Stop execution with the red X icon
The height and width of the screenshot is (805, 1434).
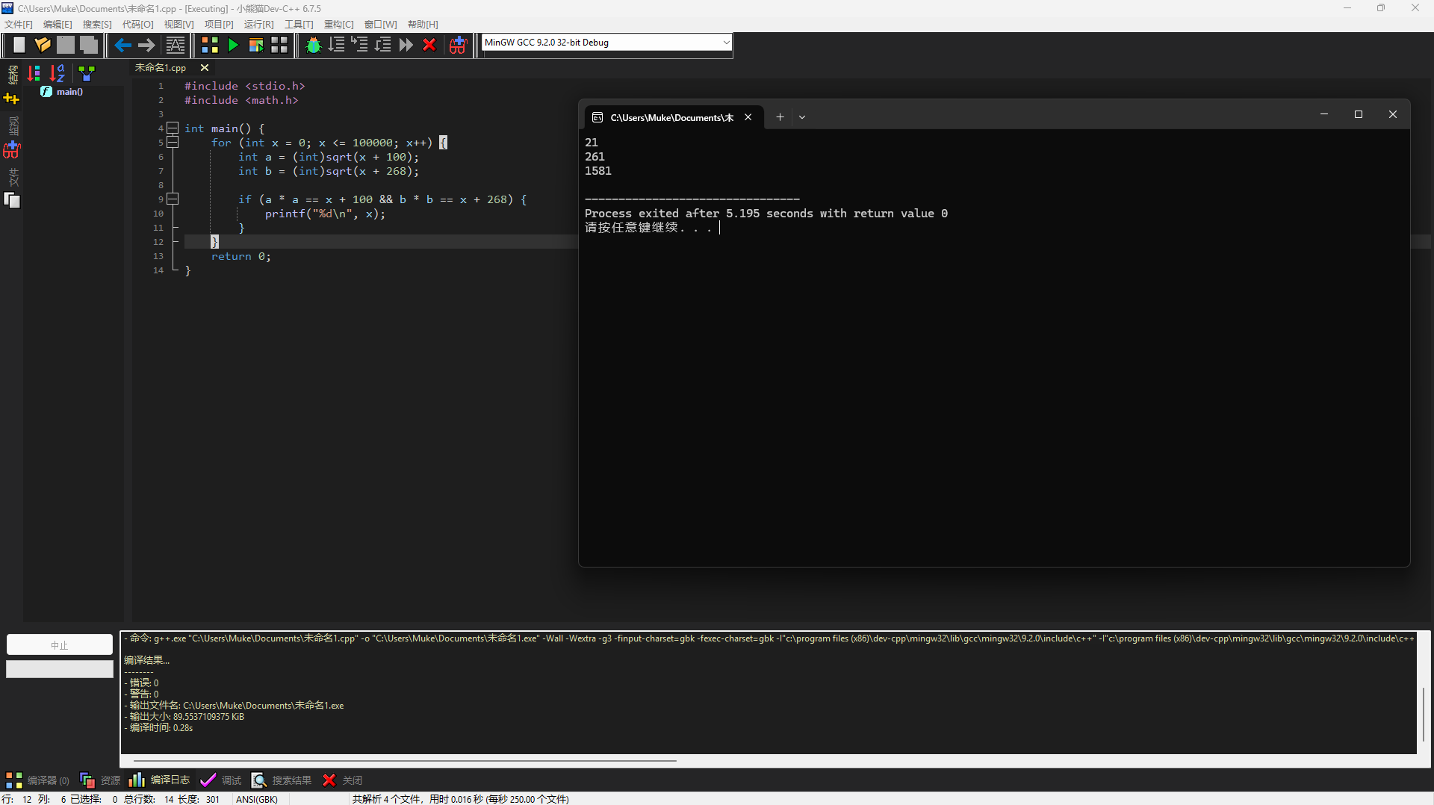pyautogui.click(x=429, y=46)
